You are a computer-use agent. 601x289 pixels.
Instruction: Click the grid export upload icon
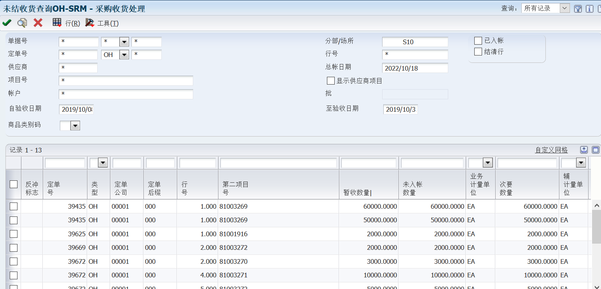[584, 150]
